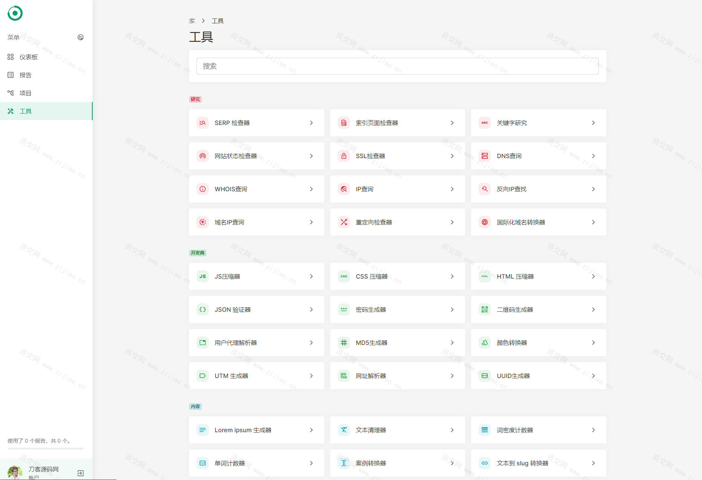Click the 网站状态检查器 icon
This screenshot has width=702, height=480.
click(203, 156)
